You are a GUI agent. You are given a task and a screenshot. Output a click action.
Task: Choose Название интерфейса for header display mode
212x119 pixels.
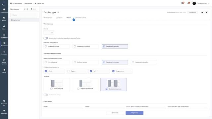[x=144, y=62]
